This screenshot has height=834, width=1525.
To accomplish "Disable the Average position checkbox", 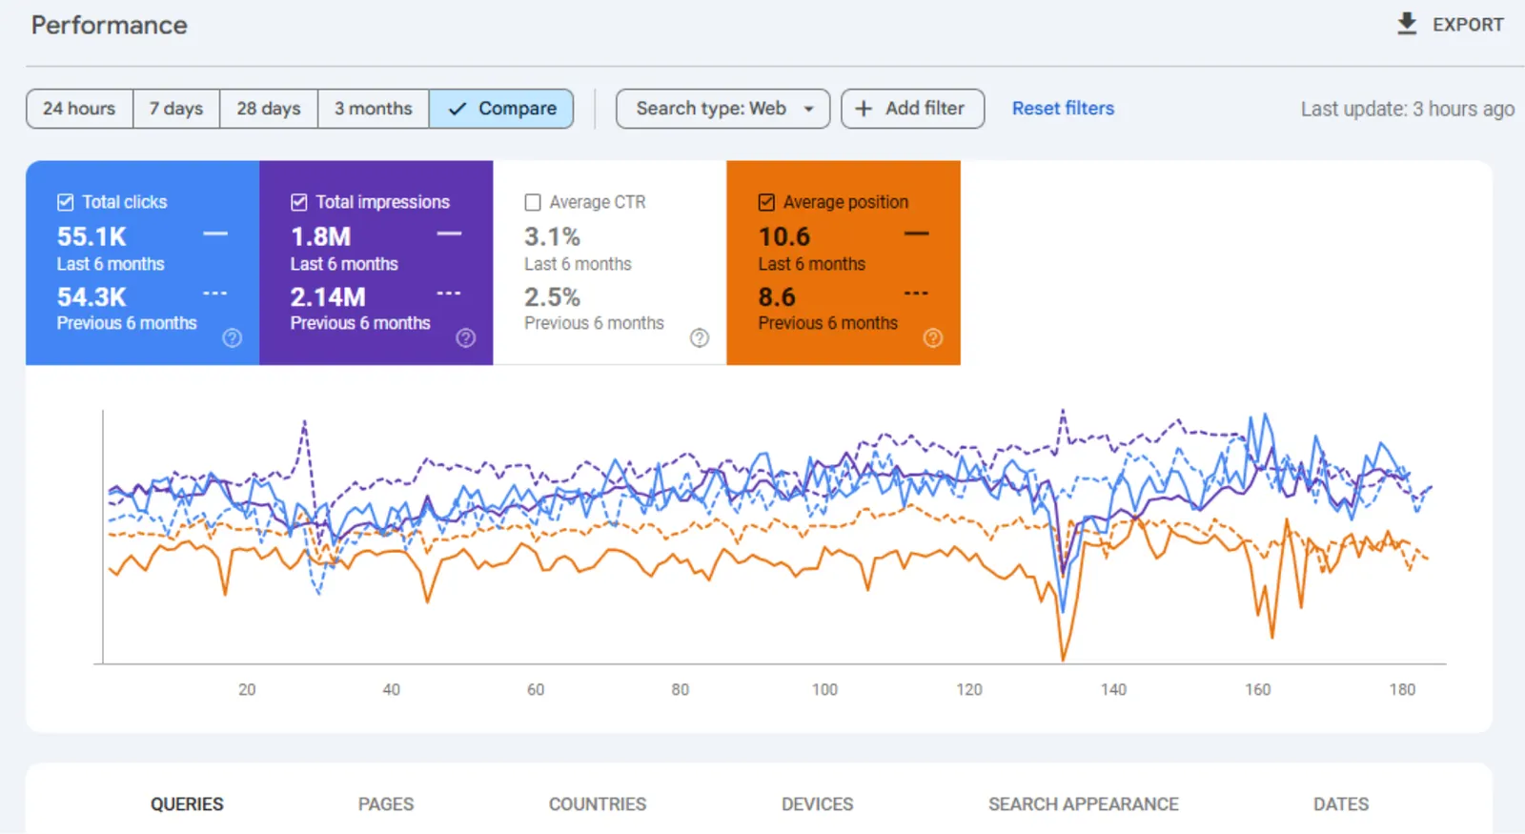I will pyautogui.click(x=766, y=202).
